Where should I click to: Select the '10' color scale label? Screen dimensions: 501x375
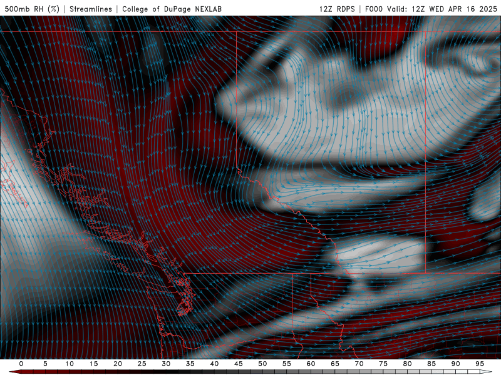click(70, 364)
